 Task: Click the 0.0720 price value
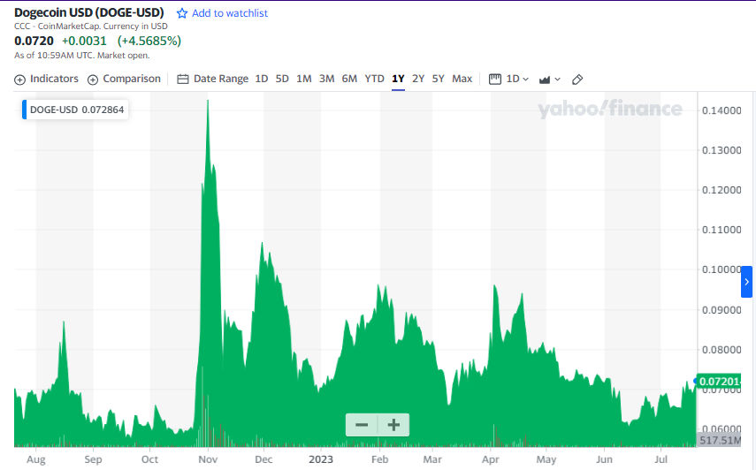pos(34,41)
